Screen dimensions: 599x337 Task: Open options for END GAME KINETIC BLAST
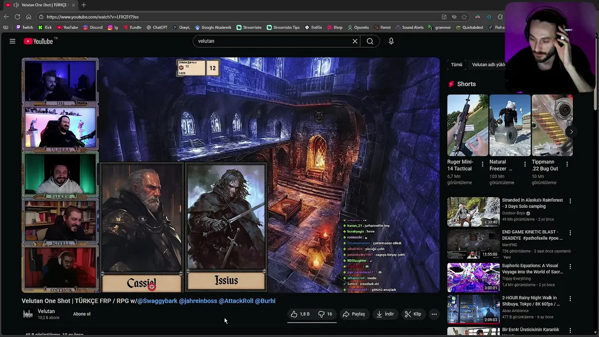point(570,233)
